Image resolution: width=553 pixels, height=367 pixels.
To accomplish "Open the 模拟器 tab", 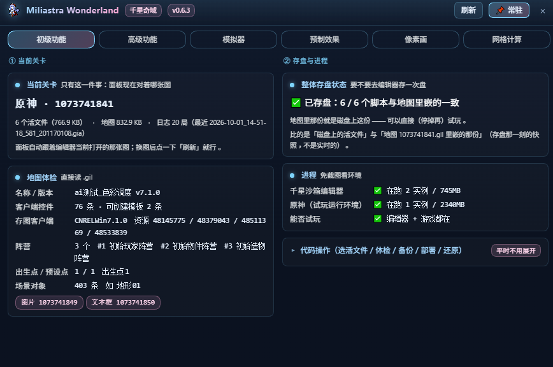I will (233, 40).
